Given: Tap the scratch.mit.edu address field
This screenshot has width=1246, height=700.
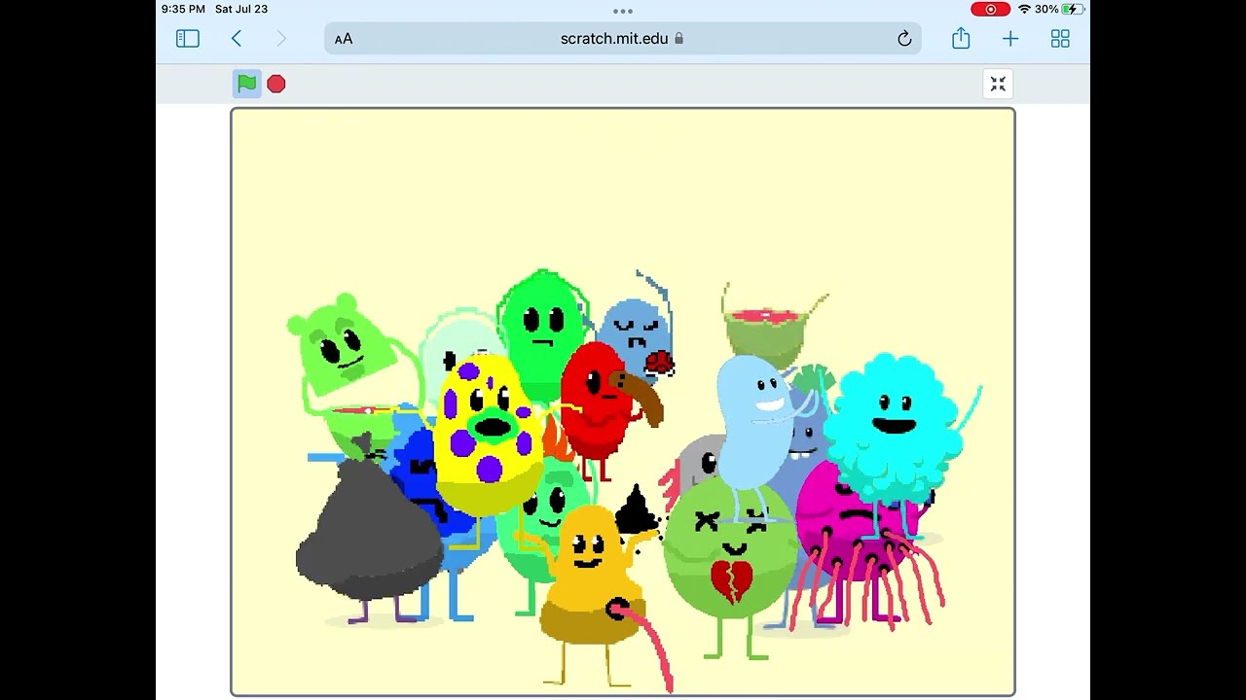Looking at the screenshot, I should click(x=623, y=39).
